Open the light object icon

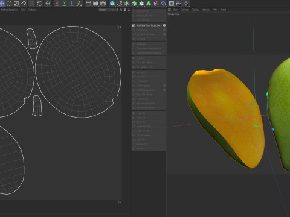pyautogui.click(x=186, y=4)
